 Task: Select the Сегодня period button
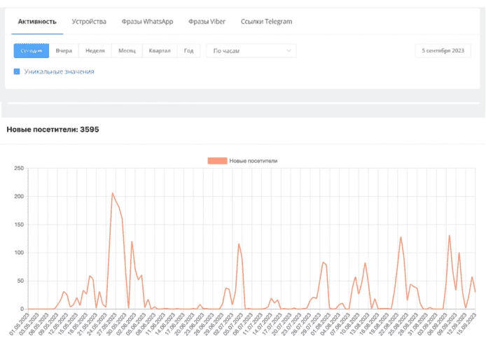tap(32, 51)
